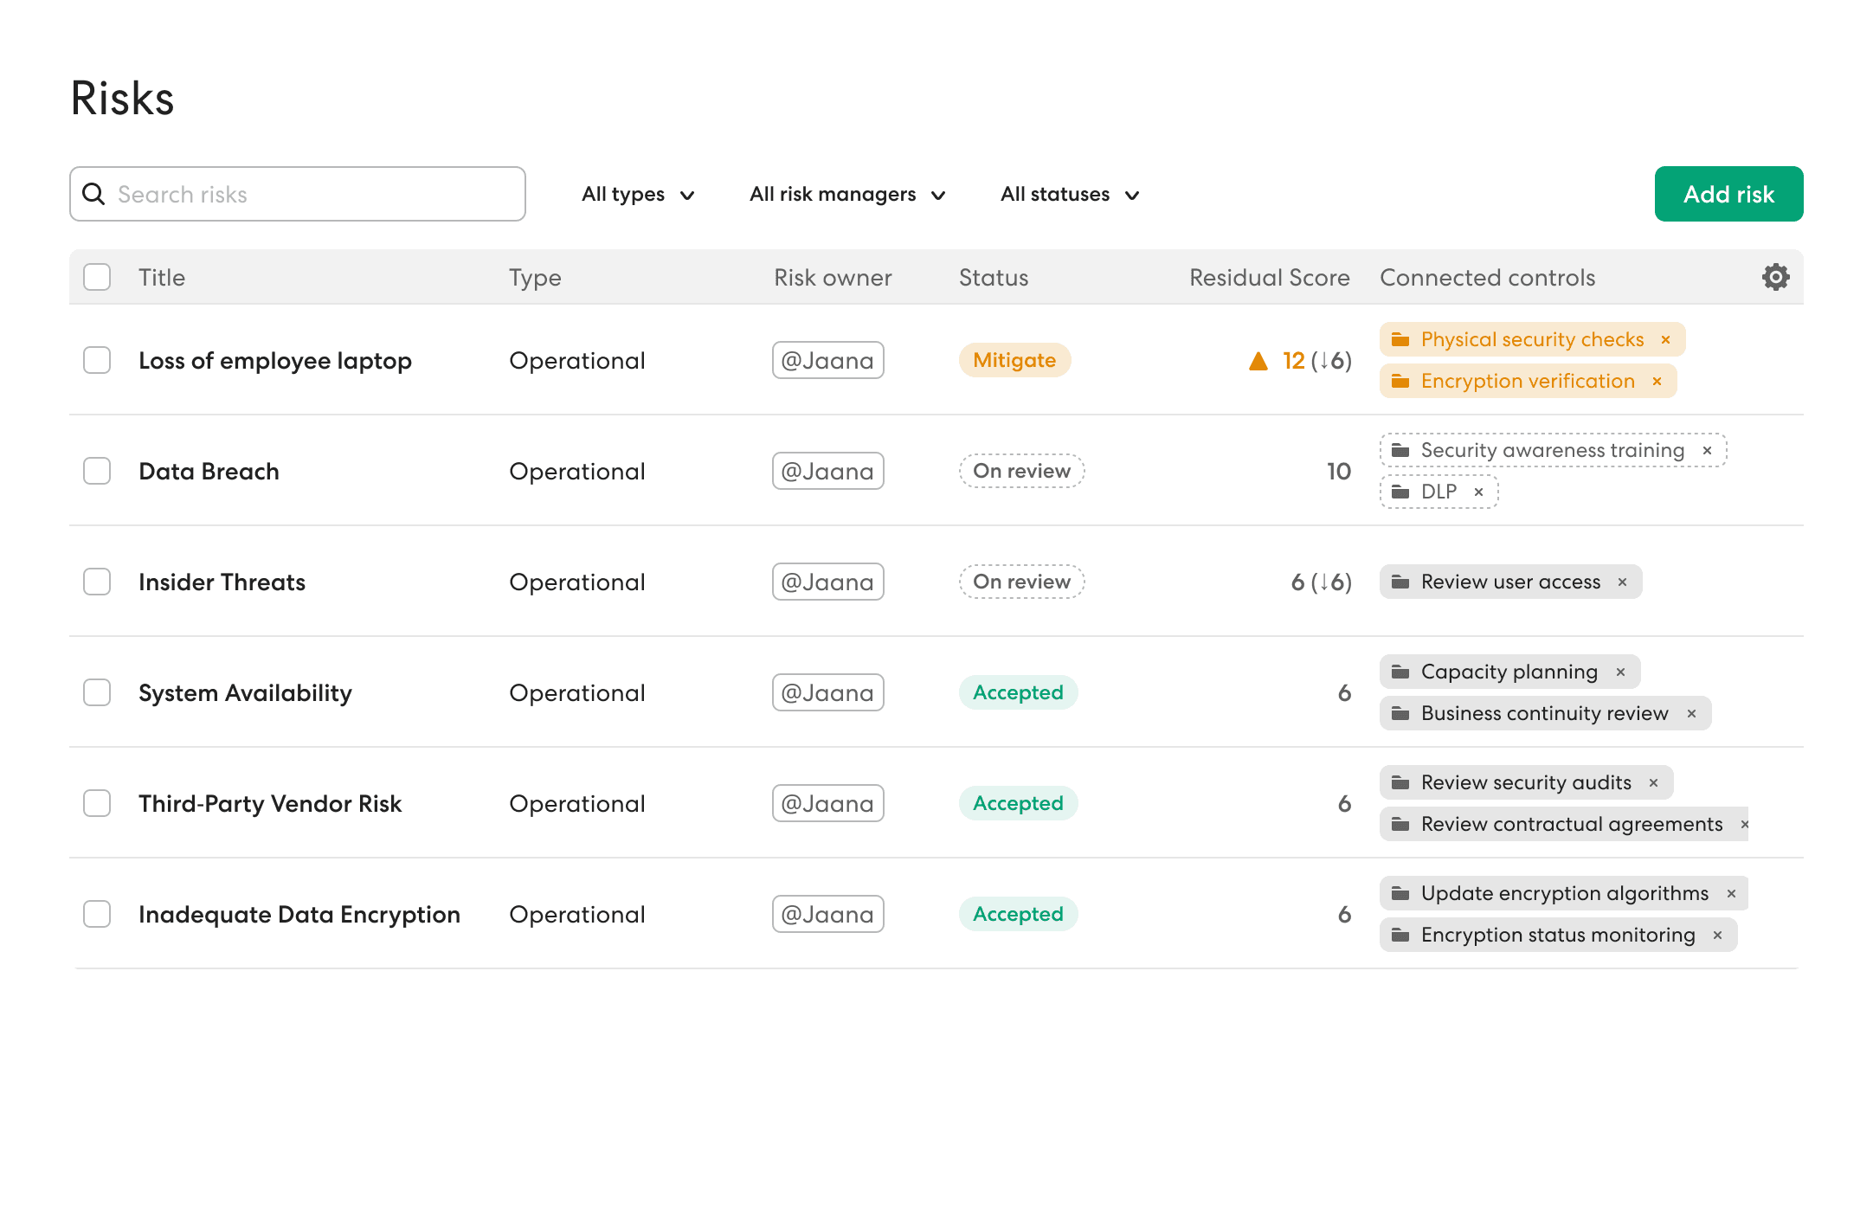Click the folder icon on Review user access

coord(1400,582)
